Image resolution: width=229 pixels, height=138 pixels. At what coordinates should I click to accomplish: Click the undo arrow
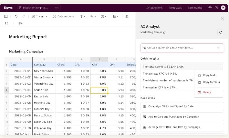[x=16, y=16]
